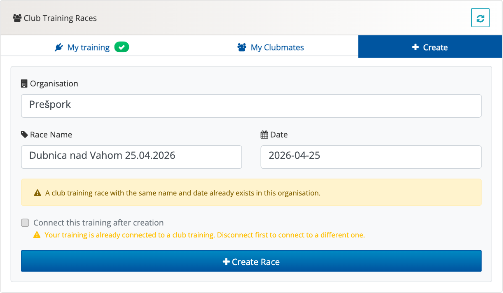Click the Connect this training after creation label
This screenshot has width=503, height=293.
coord(98,223)
